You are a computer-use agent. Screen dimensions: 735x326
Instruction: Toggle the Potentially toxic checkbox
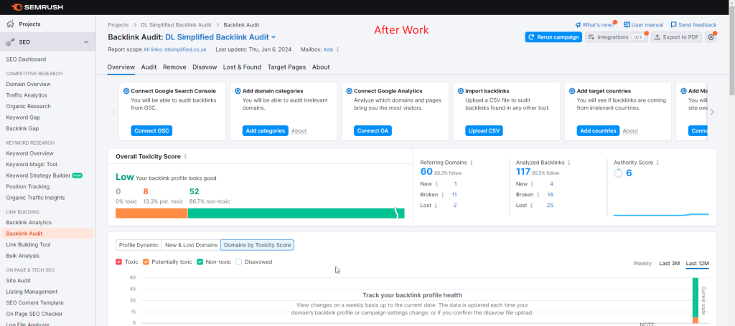[146, 262]
